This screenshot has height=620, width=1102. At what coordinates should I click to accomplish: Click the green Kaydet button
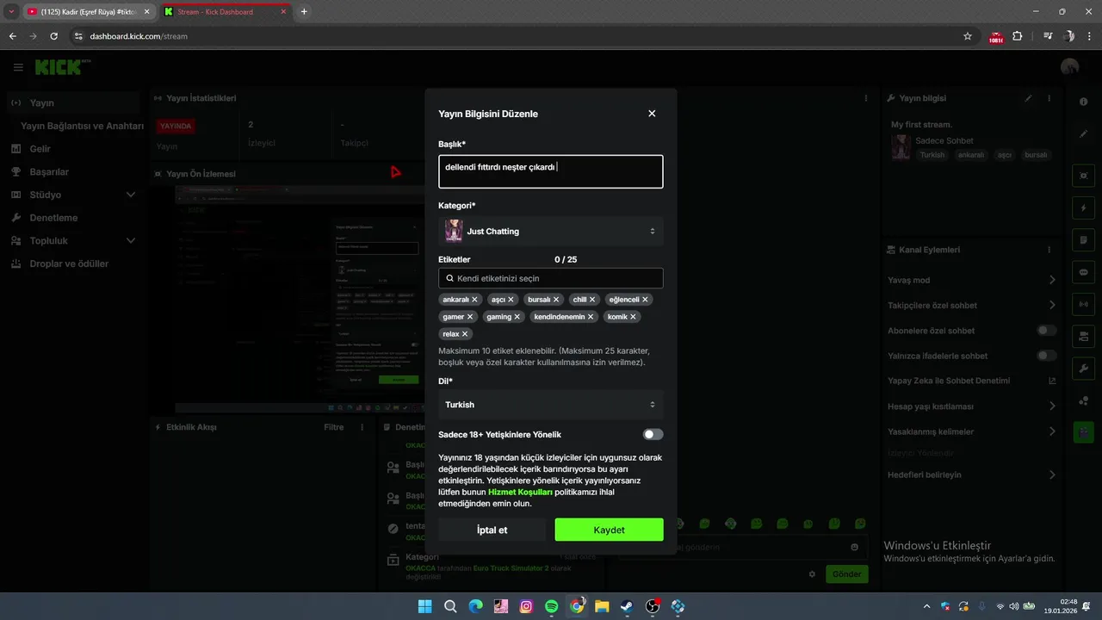tap(610, 530)
